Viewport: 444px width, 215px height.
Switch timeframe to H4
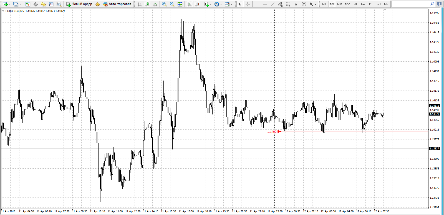pyautogui.click(x=363, y=4)
